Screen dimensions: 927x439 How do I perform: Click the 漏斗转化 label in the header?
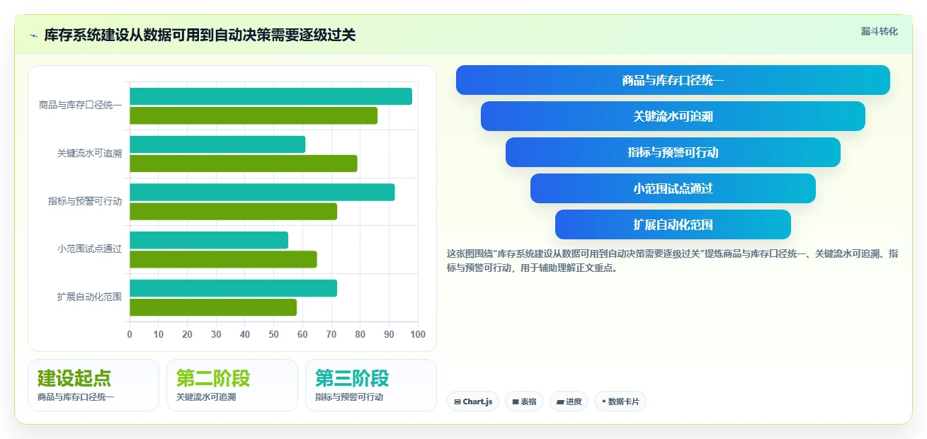click(x=879, y=31)
